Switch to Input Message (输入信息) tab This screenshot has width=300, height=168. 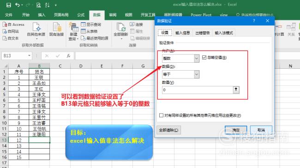[182, 33]
